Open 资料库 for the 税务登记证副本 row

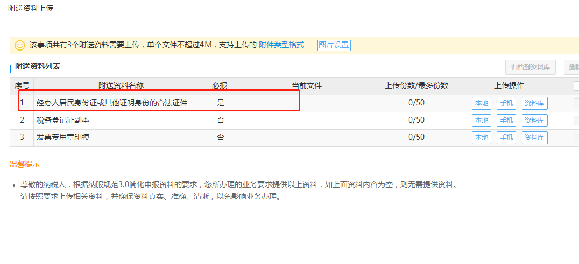[x=534, y=120]
